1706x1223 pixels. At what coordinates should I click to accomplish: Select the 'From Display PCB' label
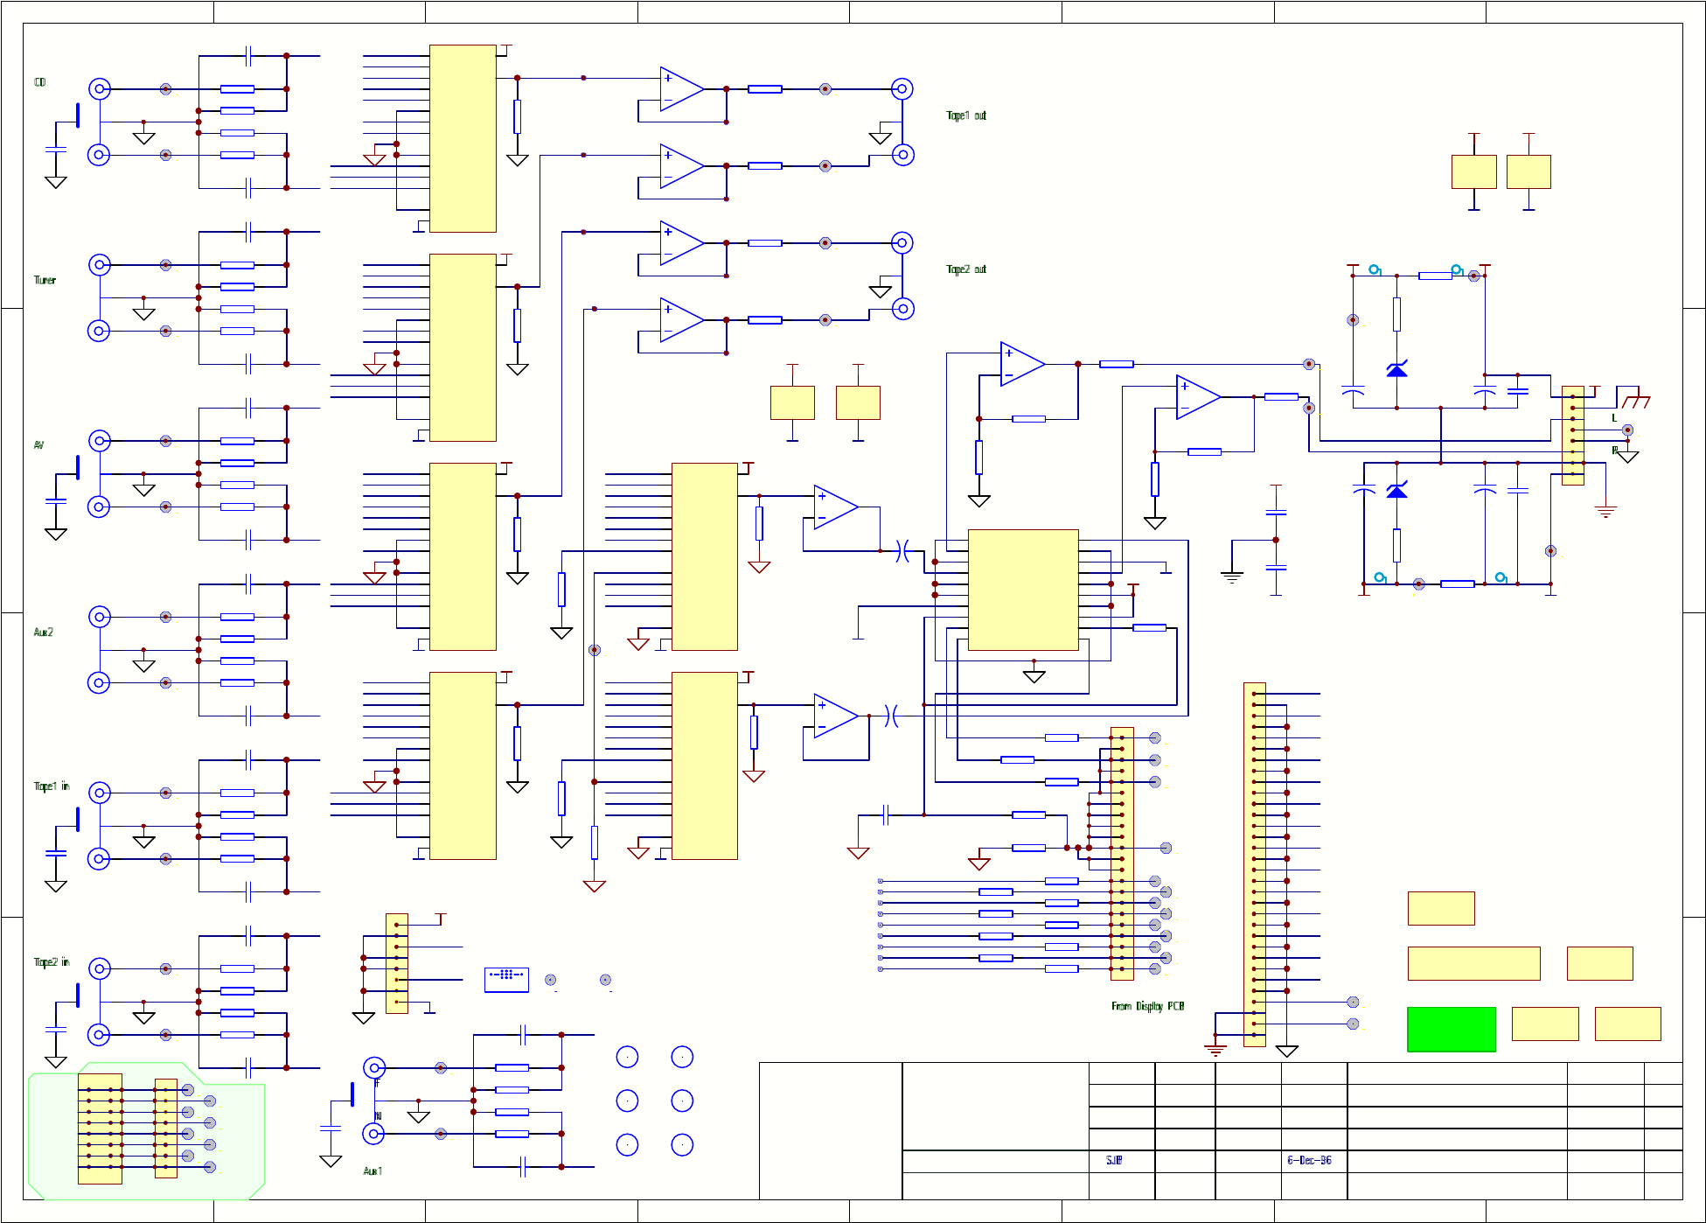click(1147, 1006)
